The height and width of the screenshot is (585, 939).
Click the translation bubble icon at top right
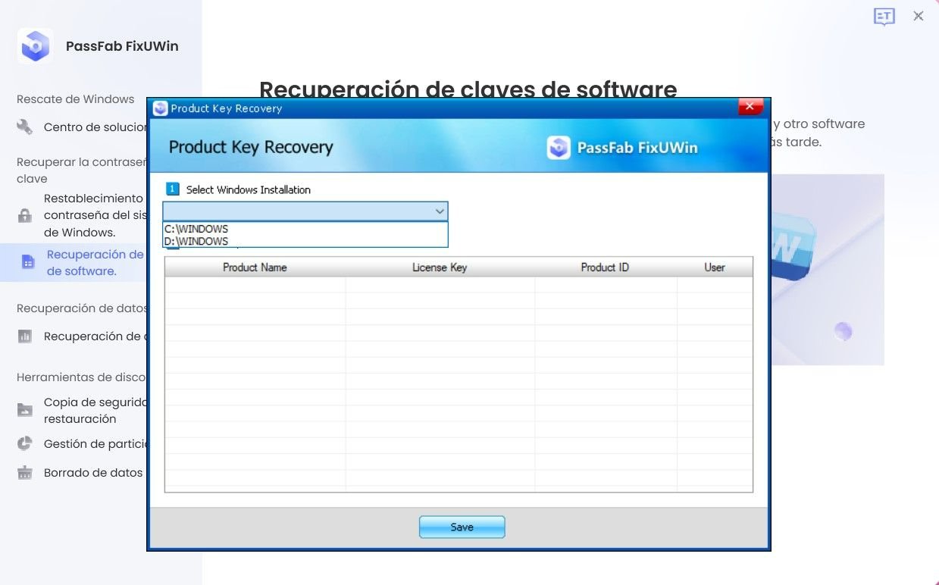tap(884, 16)
